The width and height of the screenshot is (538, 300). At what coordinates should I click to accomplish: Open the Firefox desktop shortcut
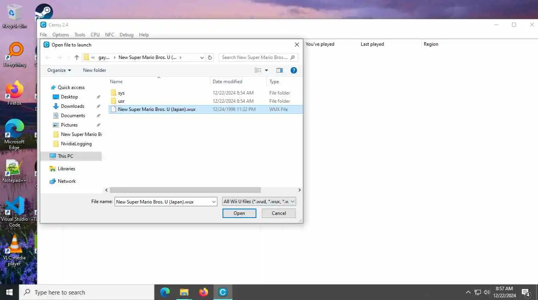[14, 93]
